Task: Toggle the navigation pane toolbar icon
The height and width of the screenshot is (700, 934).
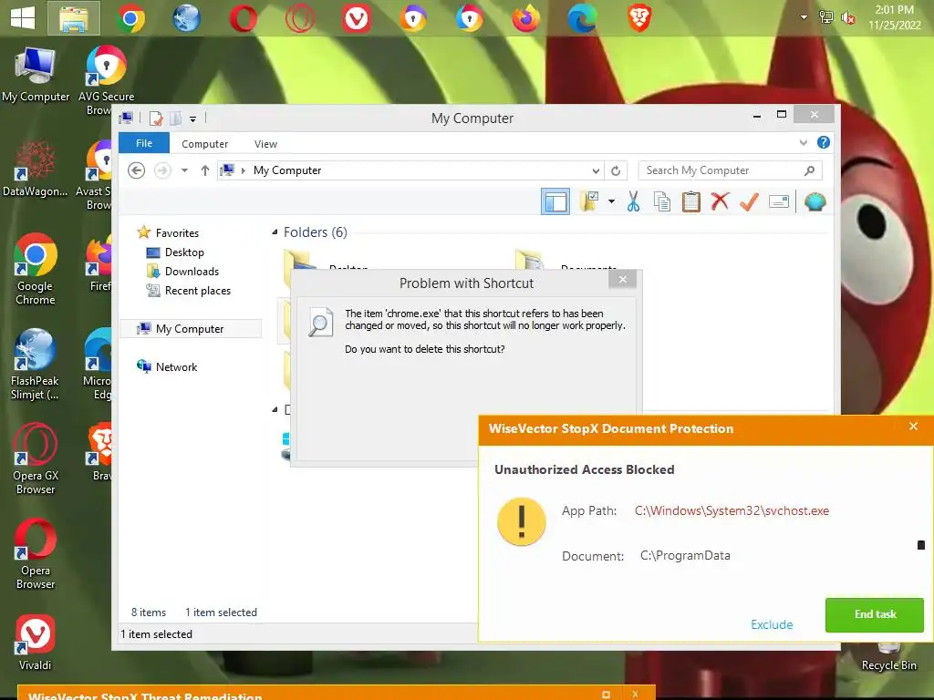Action: [555, 201]
